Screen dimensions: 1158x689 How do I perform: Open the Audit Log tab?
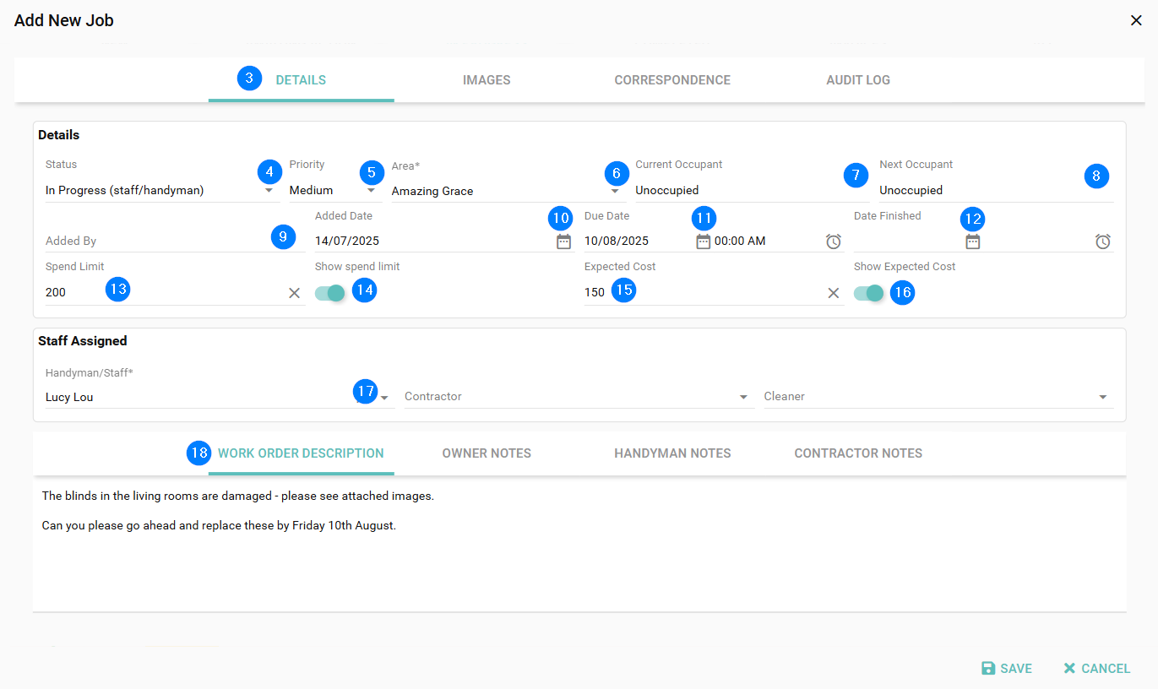coord(857,80)
